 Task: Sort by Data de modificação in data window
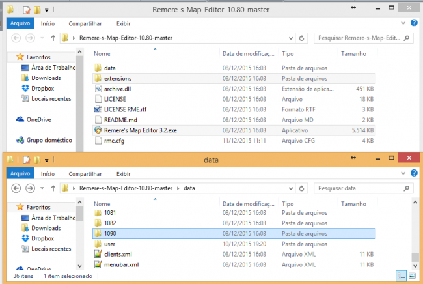click(249, 204)
